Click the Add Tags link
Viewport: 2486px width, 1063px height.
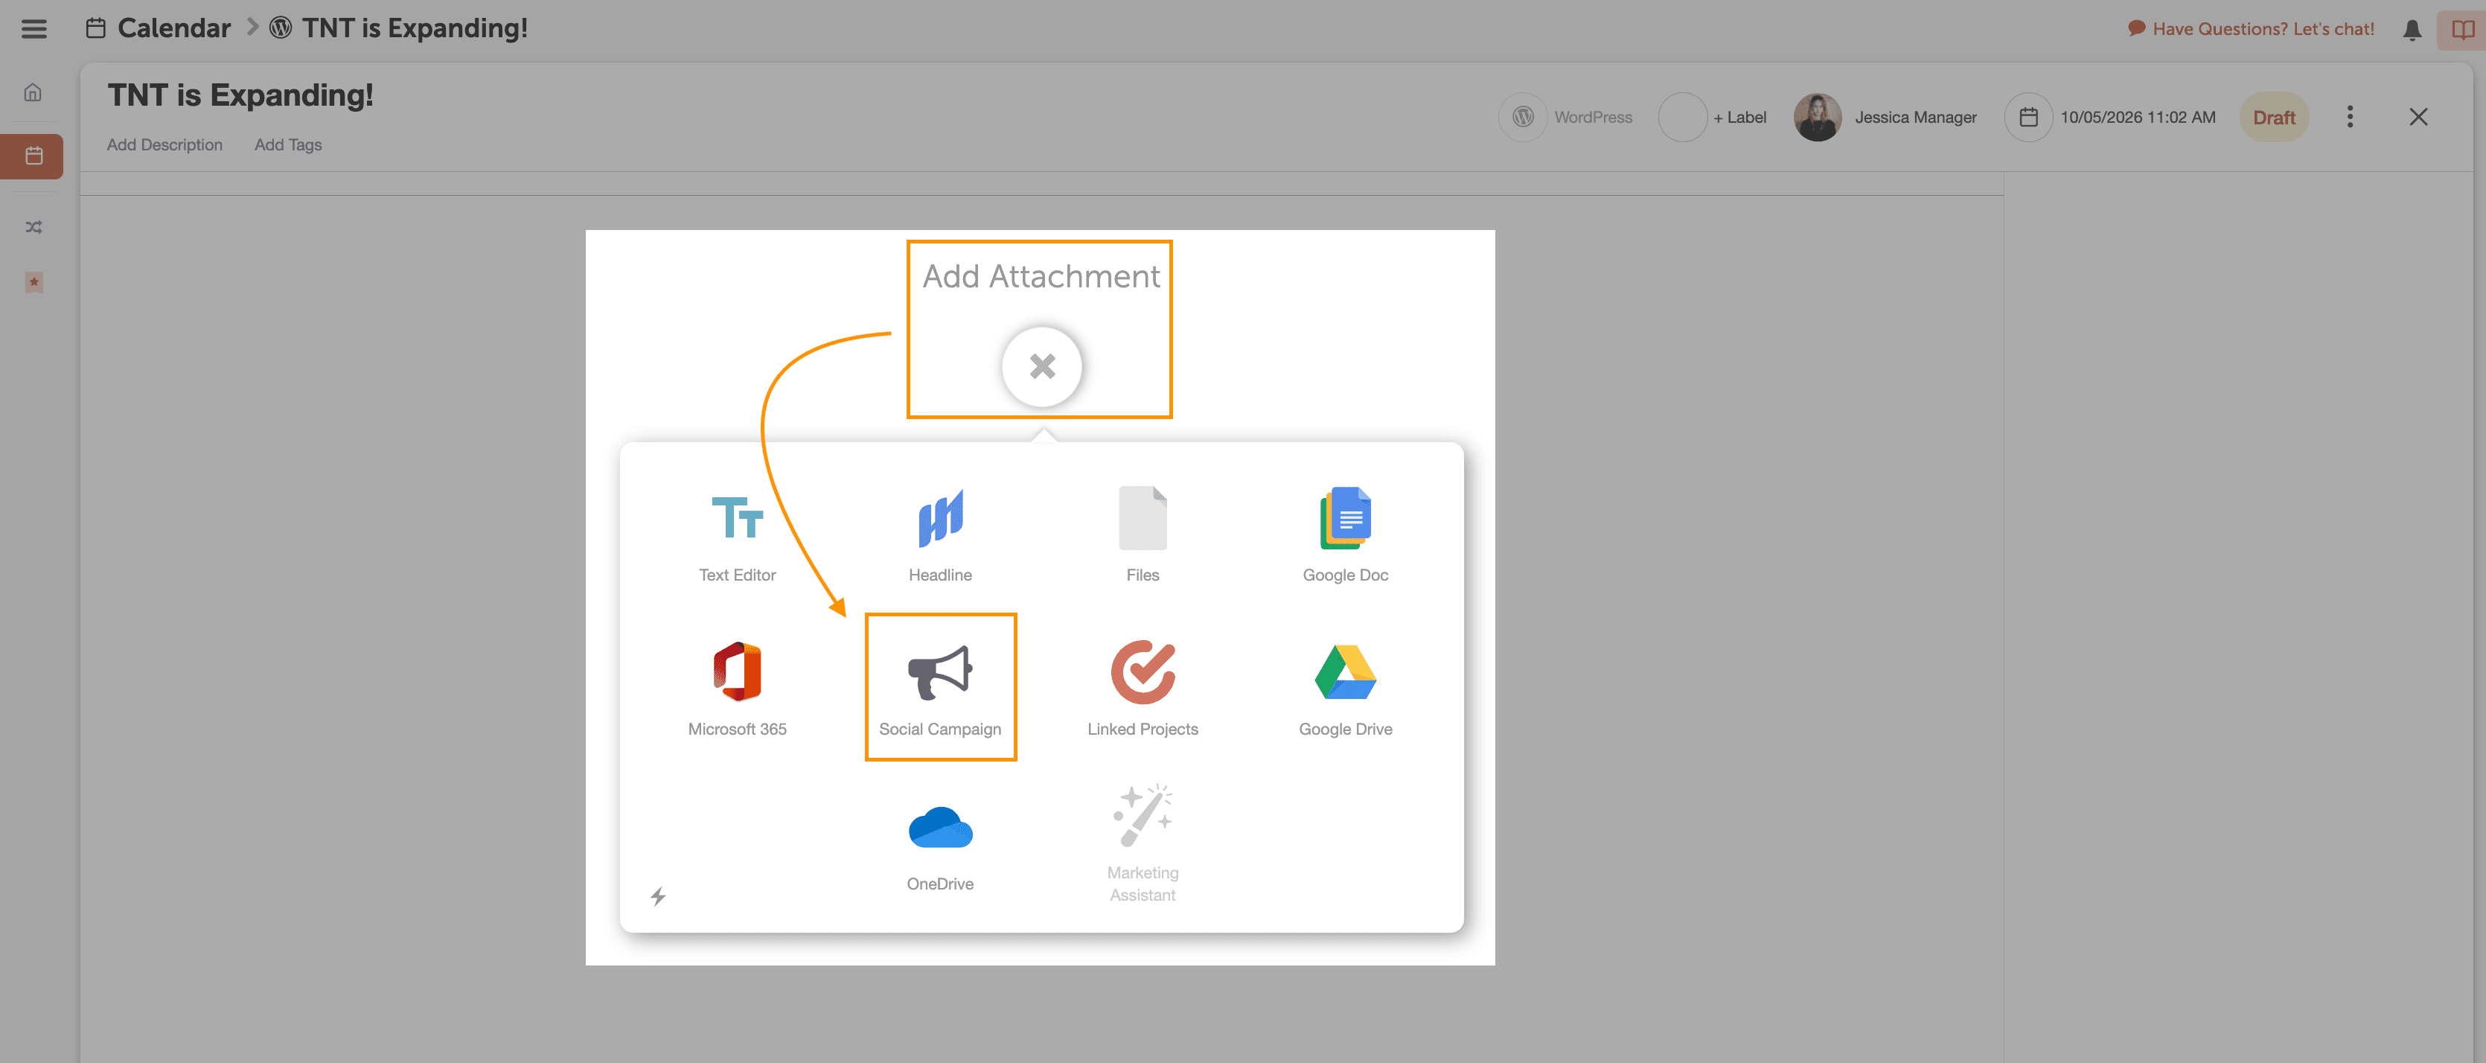pyautogui.click(x=287, y=144)
